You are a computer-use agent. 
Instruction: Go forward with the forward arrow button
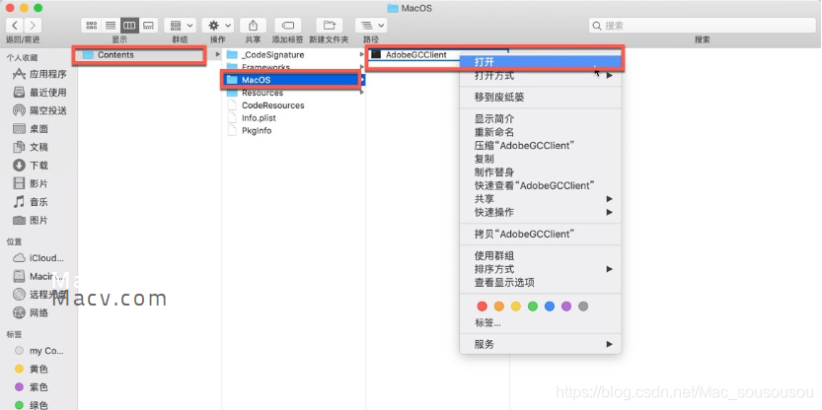pyautogui.click(x=33, y=25)
